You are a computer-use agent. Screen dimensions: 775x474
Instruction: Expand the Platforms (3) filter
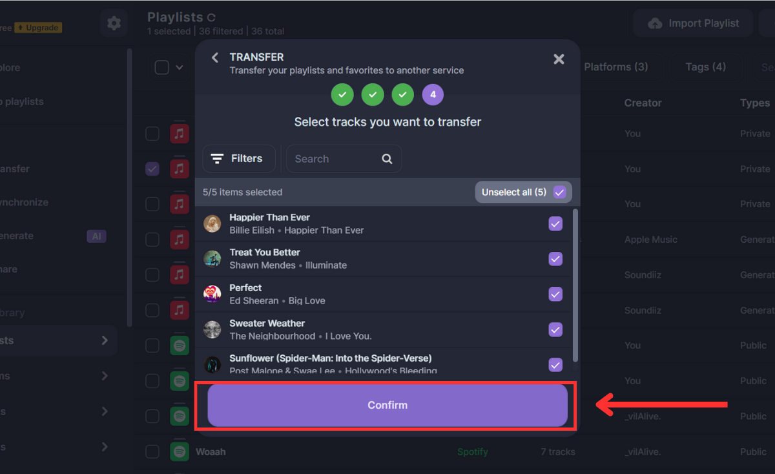click(615, 67)
